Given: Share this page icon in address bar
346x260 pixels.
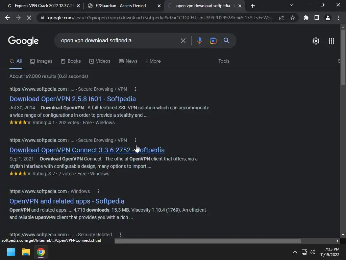Looking at the screenshot, I should 282,18.
